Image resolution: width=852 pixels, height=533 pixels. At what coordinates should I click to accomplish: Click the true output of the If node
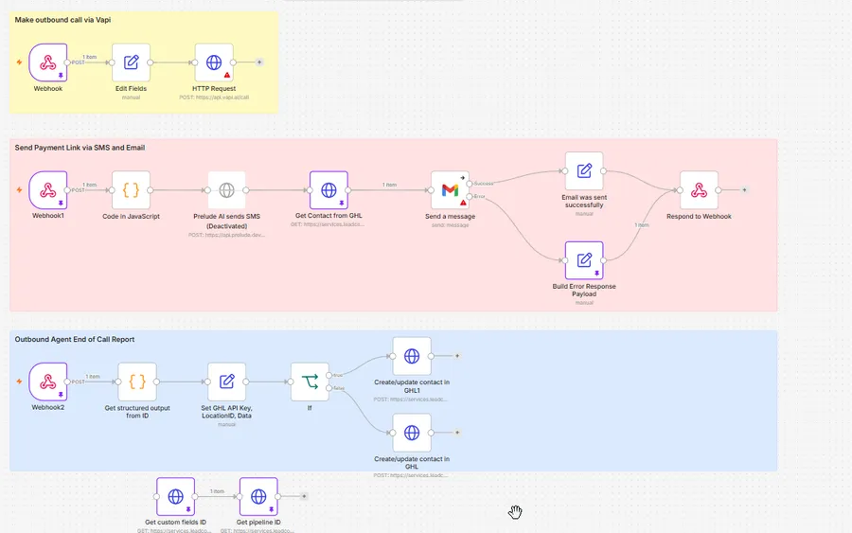click(329, 376)
